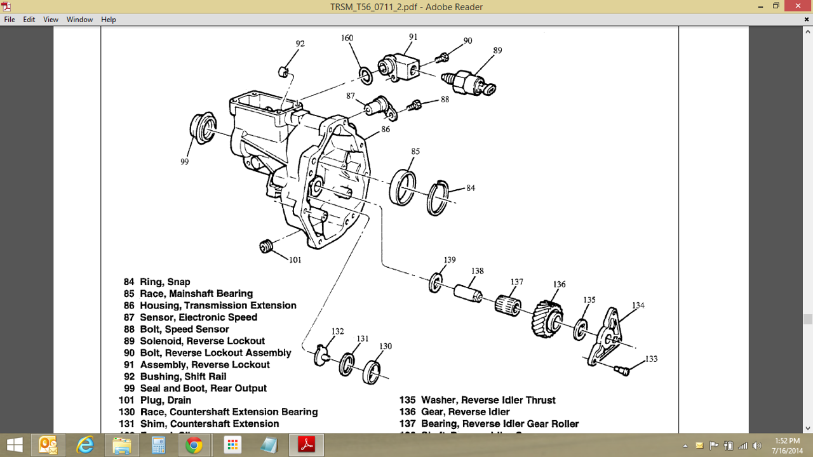The width and height of the screenshot is (813, 457).
Task: Open the Calculator from the taskbar
Action: (158, 445)
